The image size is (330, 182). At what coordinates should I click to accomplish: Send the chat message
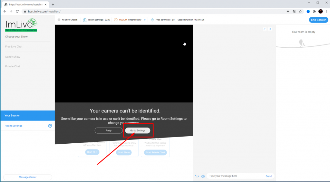coord(269,176)
